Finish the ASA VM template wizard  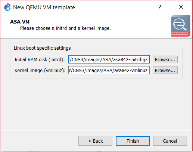click(x=133, y=141)
